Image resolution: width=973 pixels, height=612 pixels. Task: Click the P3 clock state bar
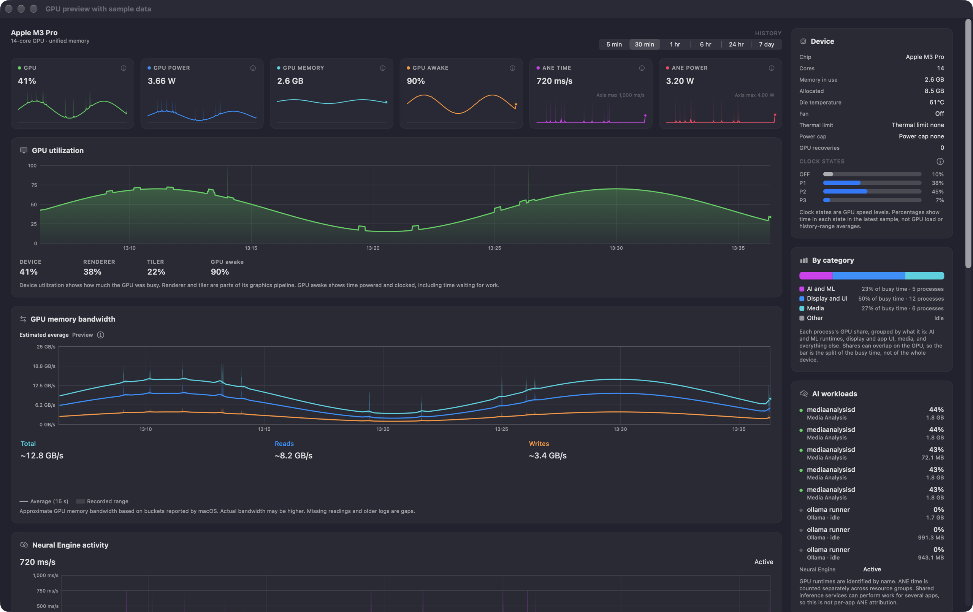[872, 200]
